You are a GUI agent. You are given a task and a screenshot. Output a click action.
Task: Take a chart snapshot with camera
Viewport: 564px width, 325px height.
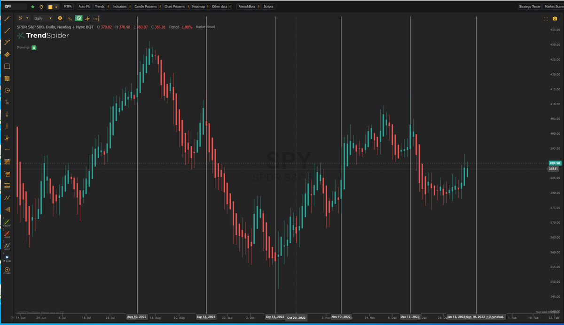(x=555, y=19)
